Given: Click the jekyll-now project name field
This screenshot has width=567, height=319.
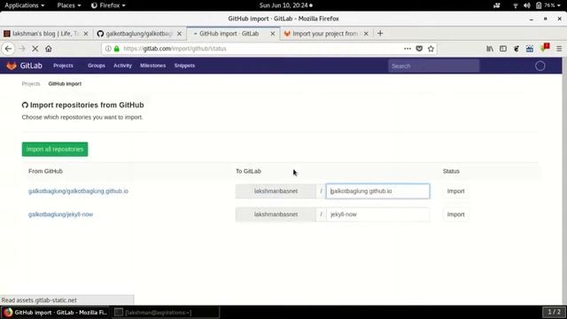Looking at the screenshot, I should tap(377, 214).
